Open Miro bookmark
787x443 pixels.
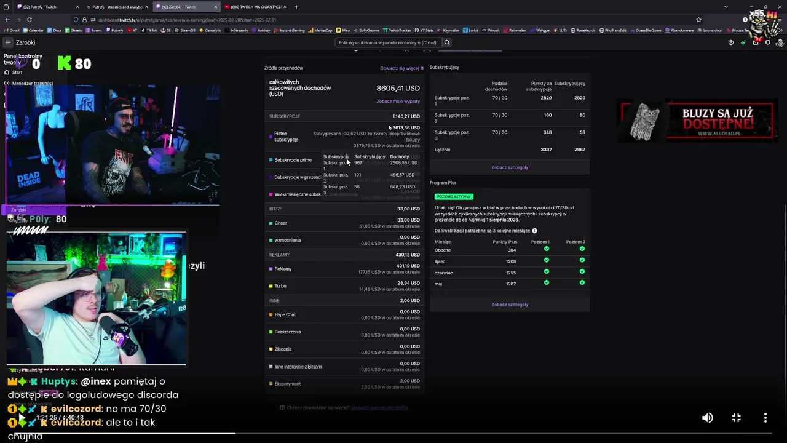click(343, 30)
